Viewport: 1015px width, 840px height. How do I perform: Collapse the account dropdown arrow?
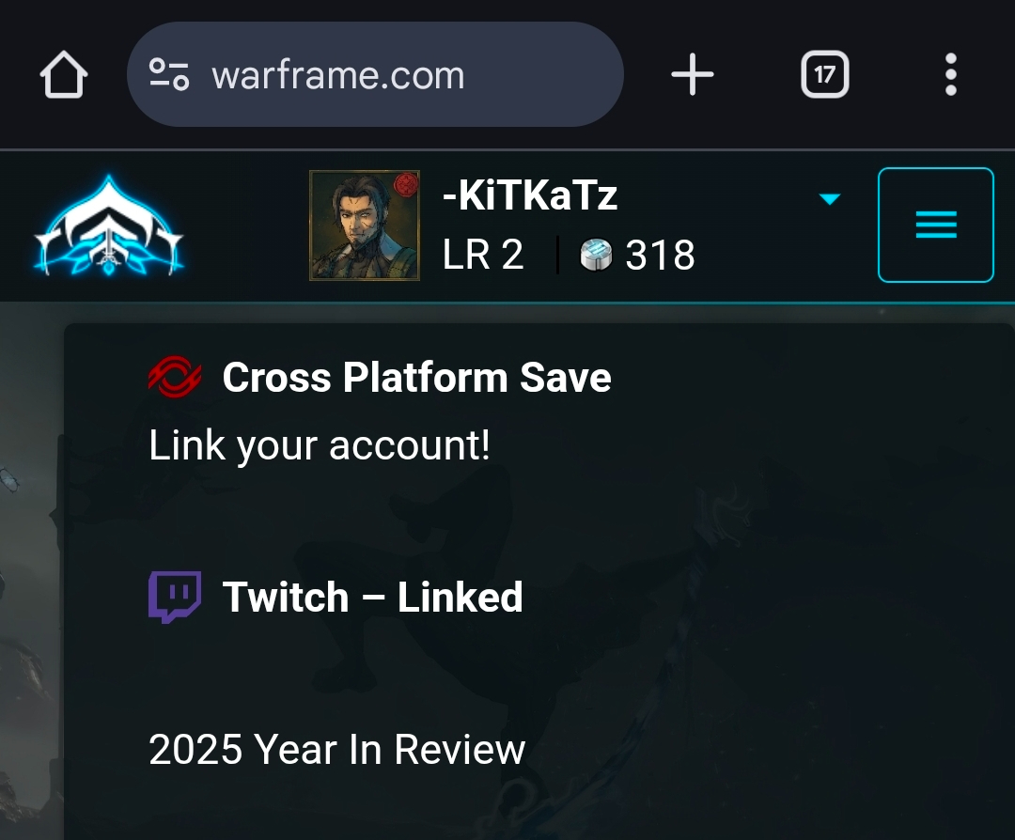tap(829, 198)
